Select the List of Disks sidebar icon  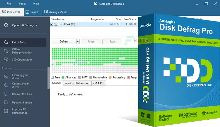[x=6, y=42]
